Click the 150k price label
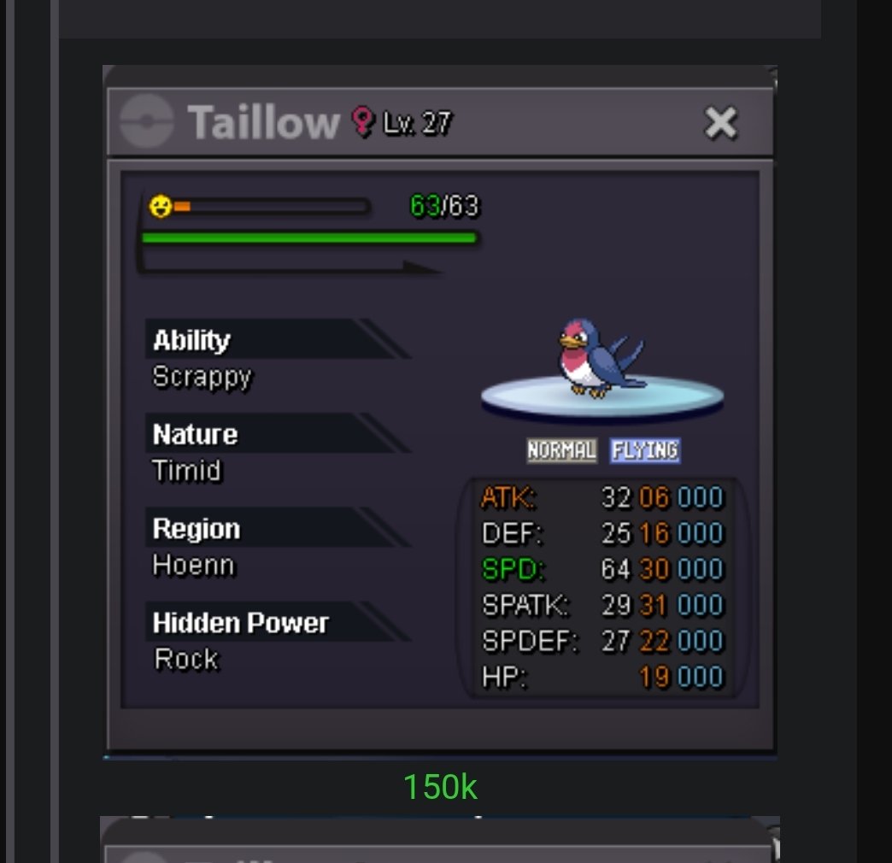Viewport: 892px width, 863px height. point(440,787)
